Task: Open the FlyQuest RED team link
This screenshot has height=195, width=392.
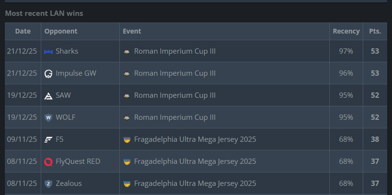Action: (78, 161)
